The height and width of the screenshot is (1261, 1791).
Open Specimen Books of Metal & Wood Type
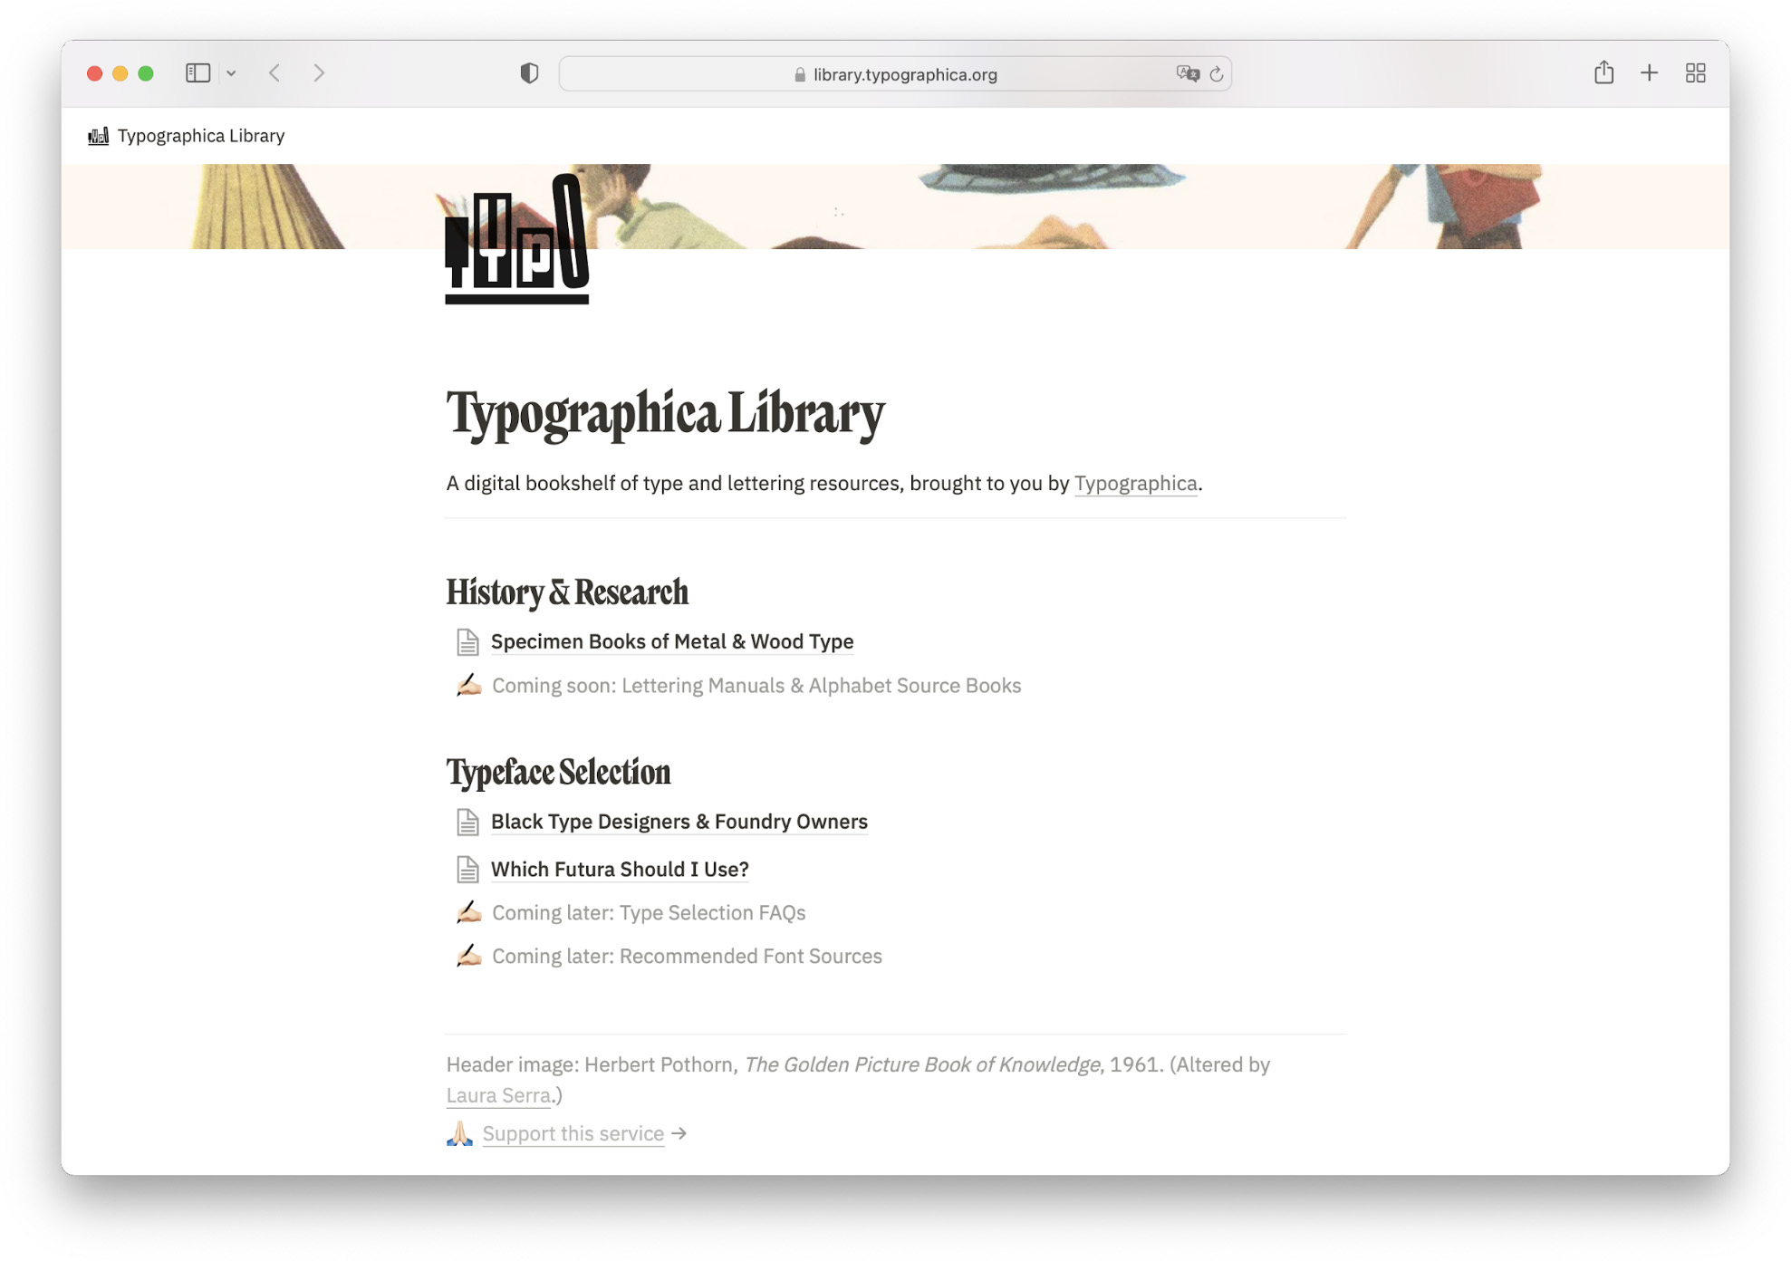coord(672,641)
